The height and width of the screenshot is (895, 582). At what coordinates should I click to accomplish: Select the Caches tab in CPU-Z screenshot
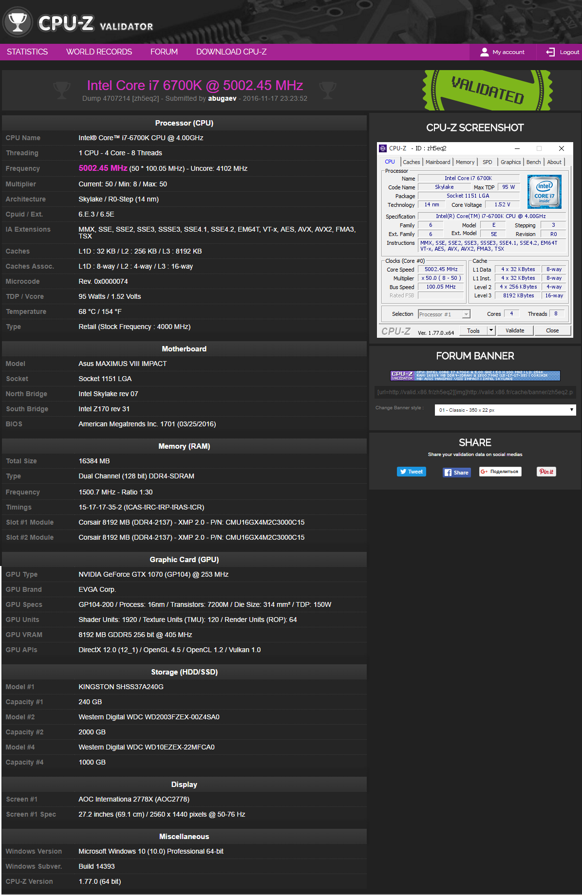tap(412, 162)
